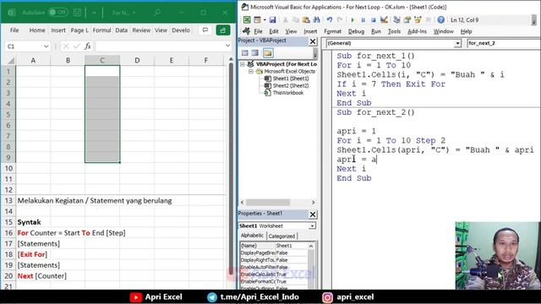Click inside the Excel formula bar input
The width and height of the screenshot is (541, 304).
(x=159, y=46)
